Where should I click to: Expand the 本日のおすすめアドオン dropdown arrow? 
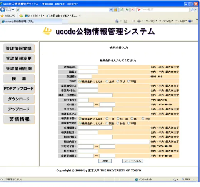tap(80, 16)
